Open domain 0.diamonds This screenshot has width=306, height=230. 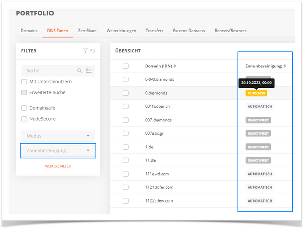156,93
